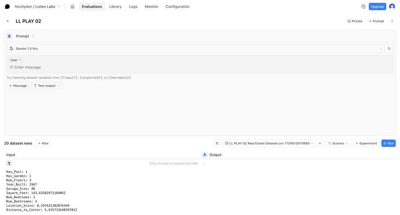Click the blue Run button
Image resolution: width=400 pixels, height=215 pixels.
(x=388, y=143)
